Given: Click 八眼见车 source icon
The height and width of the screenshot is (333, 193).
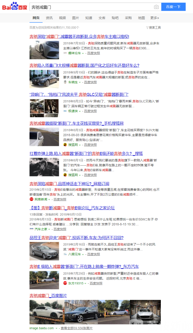Looking at the screenshot, I should pyautogui.click(x=65, y=254).
